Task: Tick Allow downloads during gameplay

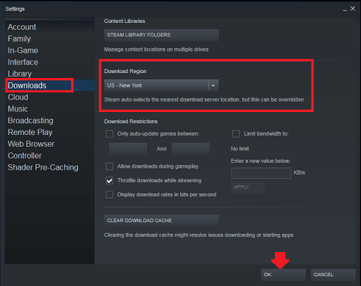Action: click(109, 166)
